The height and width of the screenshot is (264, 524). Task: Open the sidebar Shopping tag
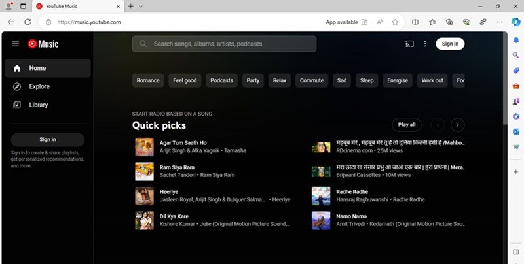tap(516, 71)
